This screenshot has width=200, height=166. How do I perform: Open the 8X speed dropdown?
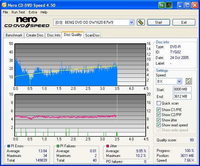point(179,81)
